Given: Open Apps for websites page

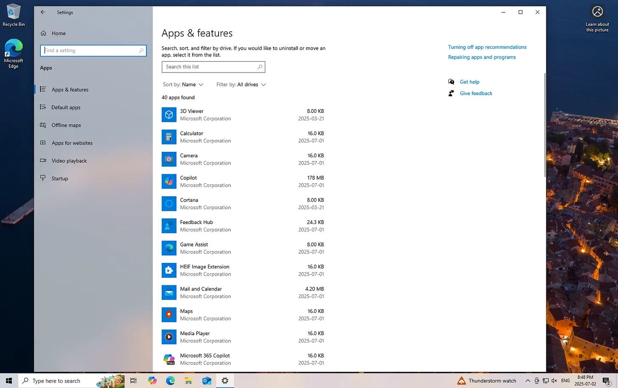Looking at the screenshot, I should pos(93,143).
